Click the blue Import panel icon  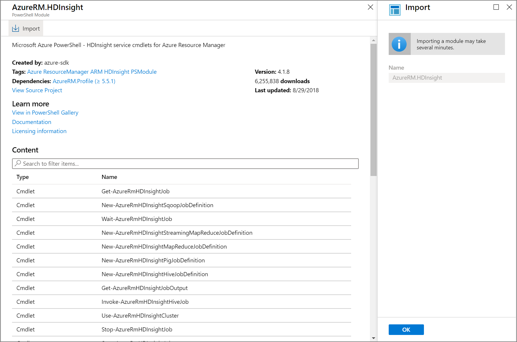click(x=395, y=10)
